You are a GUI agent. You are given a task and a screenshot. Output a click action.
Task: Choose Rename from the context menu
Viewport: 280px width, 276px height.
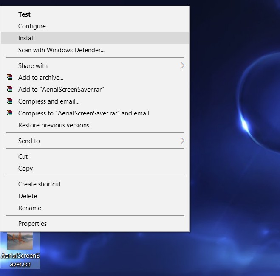95,208
